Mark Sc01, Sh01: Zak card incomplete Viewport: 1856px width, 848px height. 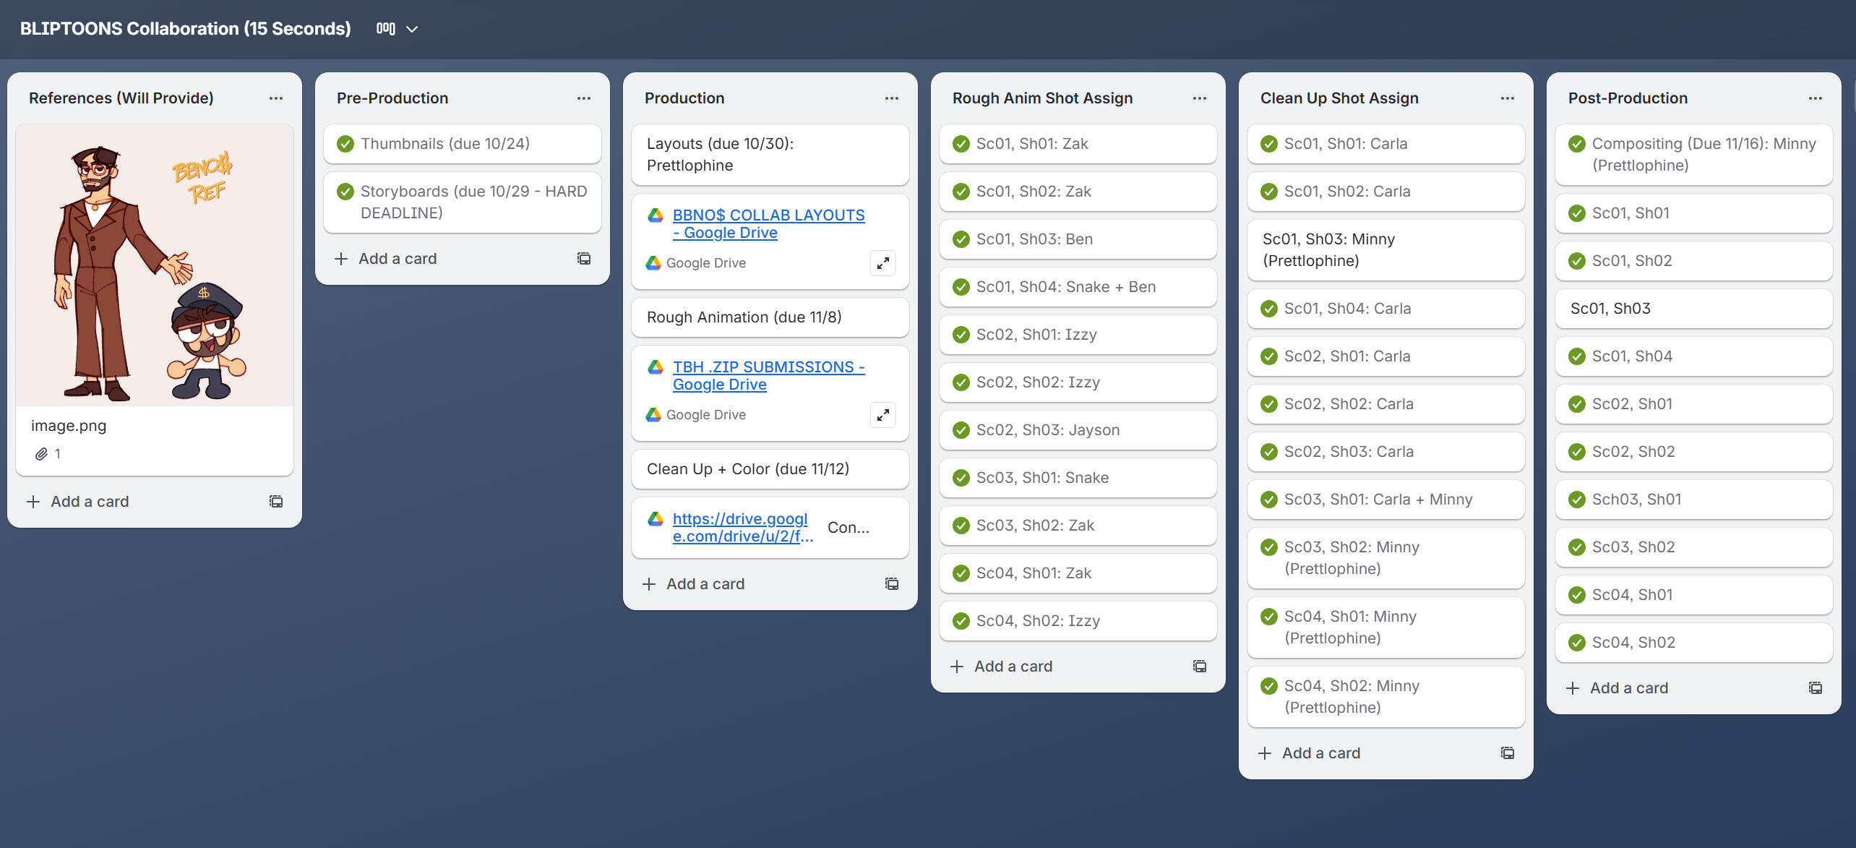coord(961,144)
